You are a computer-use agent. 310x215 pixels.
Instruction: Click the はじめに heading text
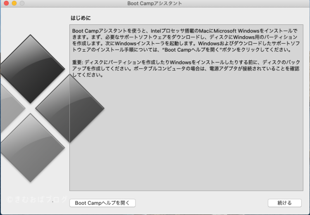point(81,18)
